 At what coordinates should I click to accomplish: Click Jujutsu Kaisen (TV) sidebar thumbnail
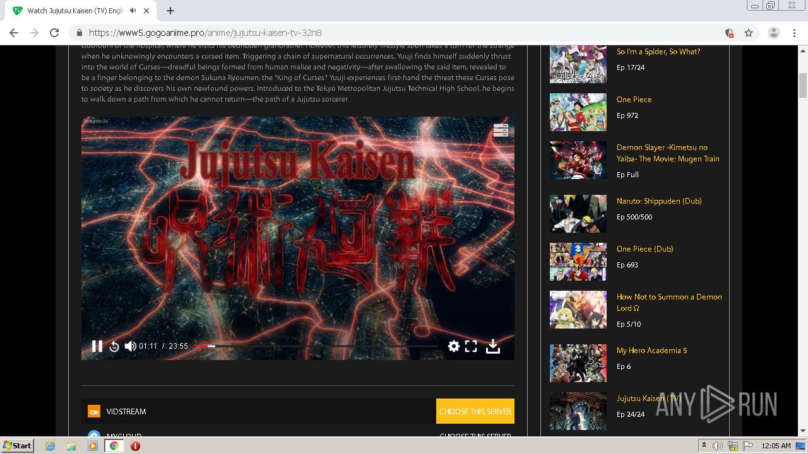[578, 411]
